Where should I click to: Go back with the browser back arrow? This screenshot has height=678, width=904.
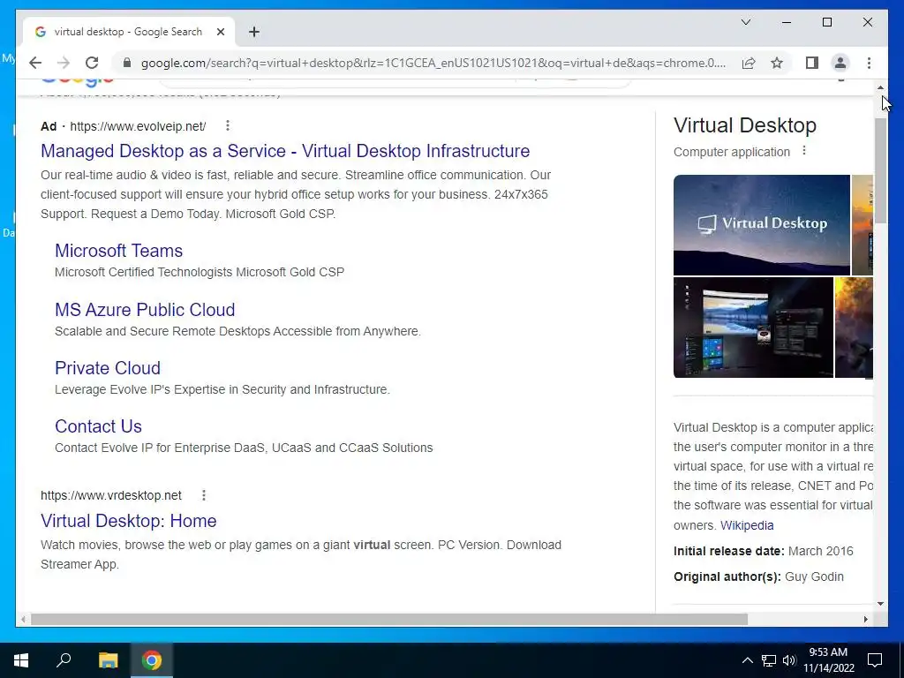click(x=35, y=63)
